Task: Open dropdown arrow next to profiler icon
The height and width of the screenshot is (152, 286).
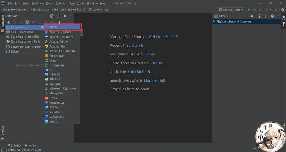Action: (271, 10)
